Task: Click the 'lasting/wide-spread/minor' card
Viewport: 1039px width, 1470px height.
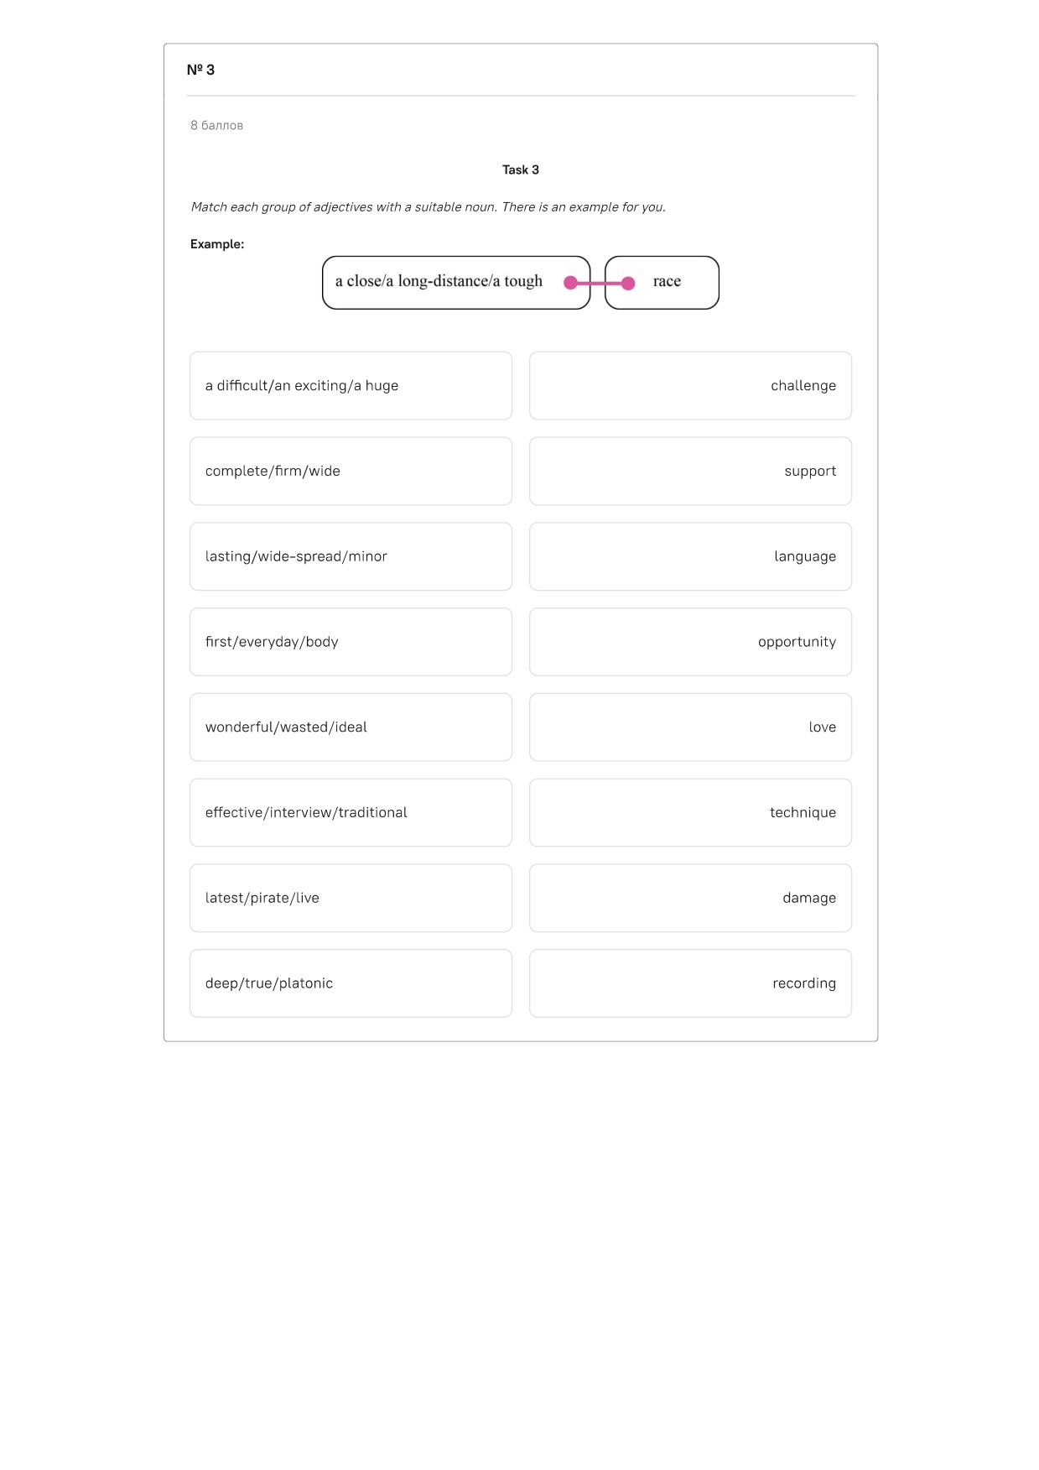Action: (x=351, y=557)
